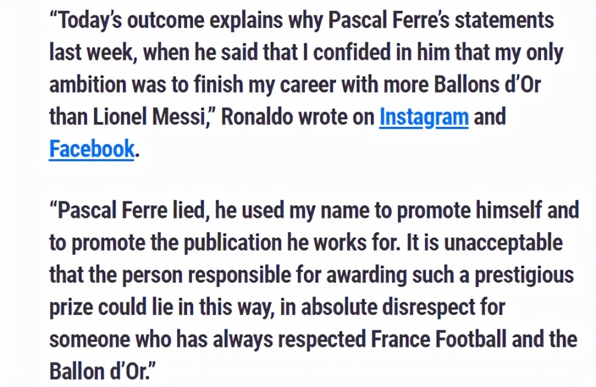The height and width of the screenshot is (387, 596).
Task: Click the words "Pascal Ferre's statements"
Action: (x=441, y=20)
